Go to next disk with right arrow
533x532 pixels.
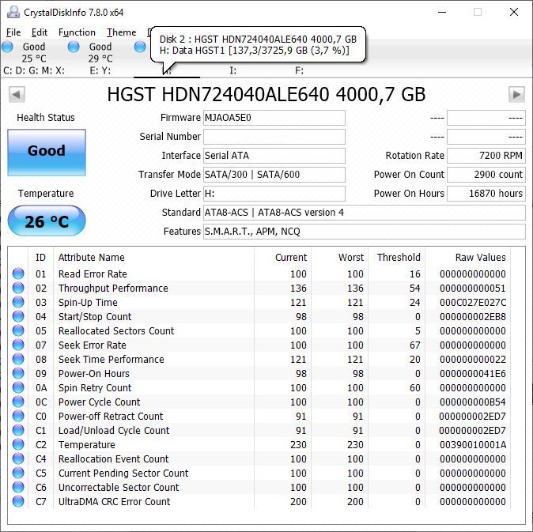pyautogui.click(x=516, y=94)
